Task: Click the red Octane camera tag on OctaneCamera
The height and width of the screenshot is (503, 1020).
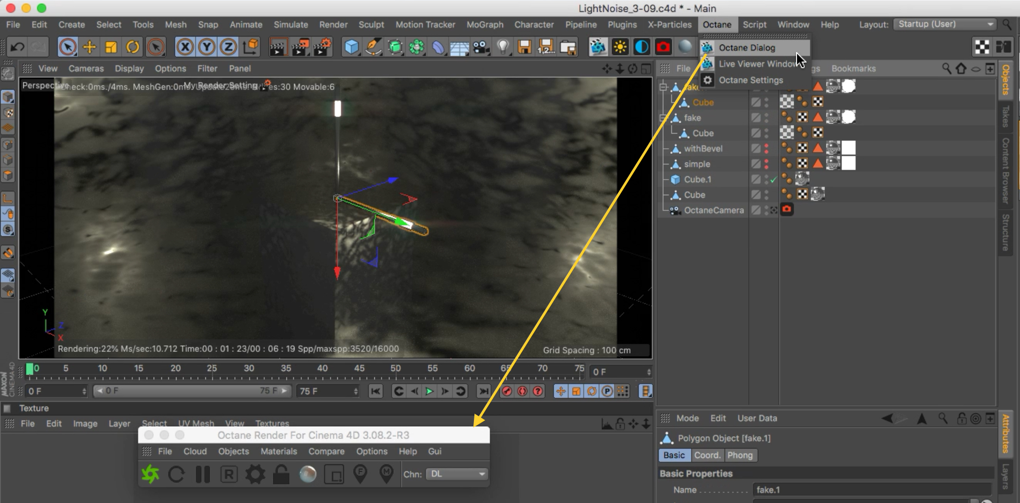Action: [787, 209]
